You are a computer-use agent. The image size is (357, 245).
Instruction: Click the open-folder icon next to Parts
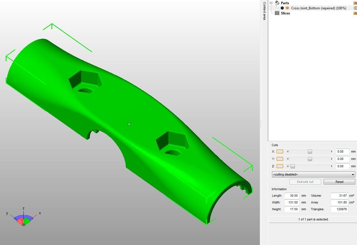tap(355, 3)
